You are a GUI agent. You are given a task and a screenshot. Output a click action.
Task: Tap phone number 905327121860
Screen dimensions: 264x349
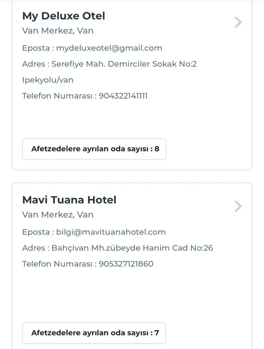click(x=126, y=264)
